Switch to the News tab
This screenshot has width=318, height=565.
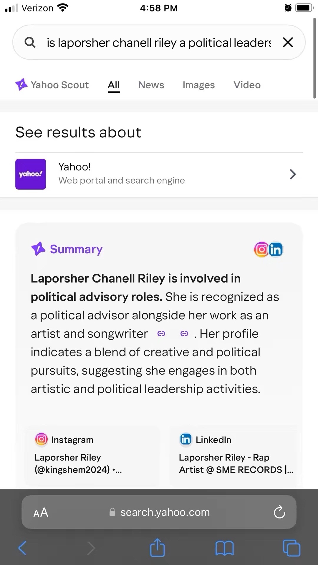coord(151,85)
